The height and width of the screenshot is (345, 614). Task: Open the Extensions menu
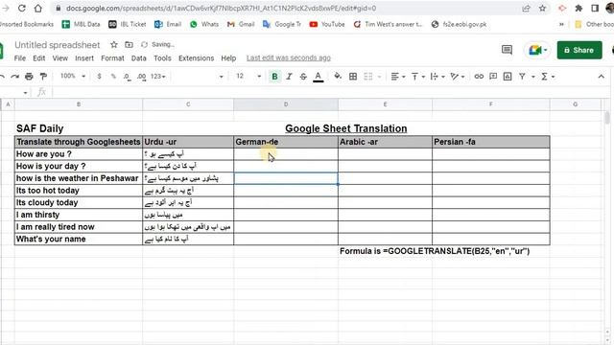196,58
